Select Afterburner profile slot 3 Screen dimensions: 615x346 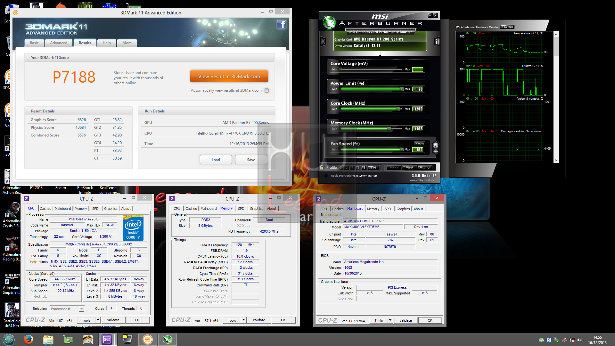[352, 167]
